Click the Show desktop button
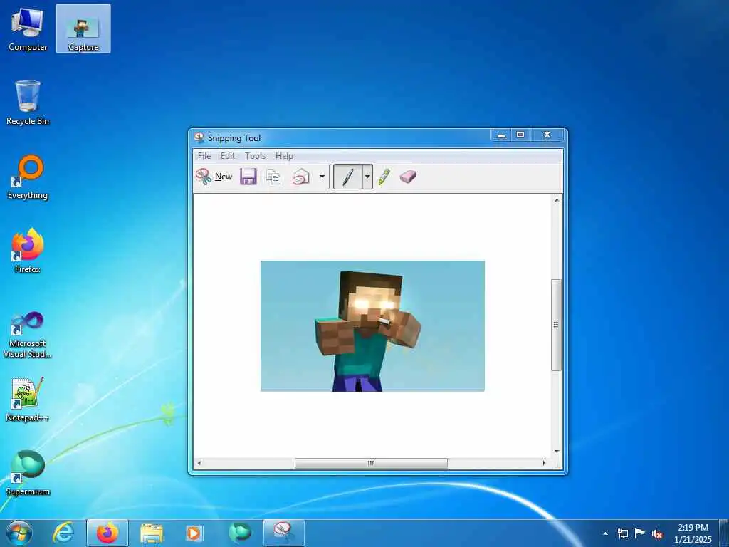Viewport: 729px width, 547px height. click(x=724, y=533)
